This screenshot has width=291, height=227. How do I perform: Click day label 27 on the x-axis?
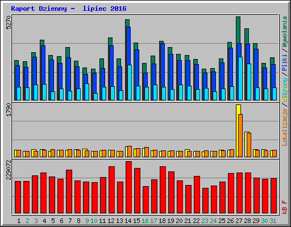coord(239,221)
